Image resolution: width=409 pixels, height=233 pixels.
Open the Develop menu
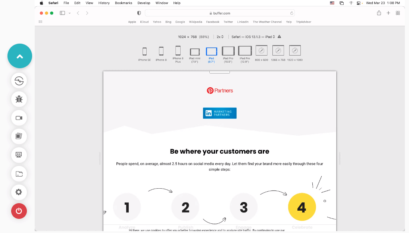pos(144,3)
